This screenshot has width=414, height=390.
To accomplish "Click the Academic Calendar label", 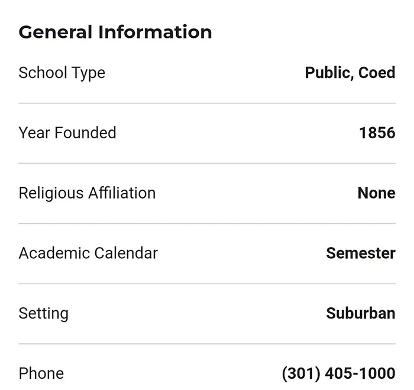I will [x=88, y=253].
